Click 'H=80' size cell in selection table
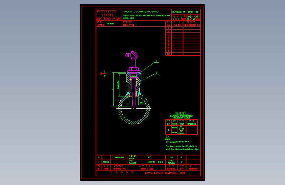 (x=181, y=129)
